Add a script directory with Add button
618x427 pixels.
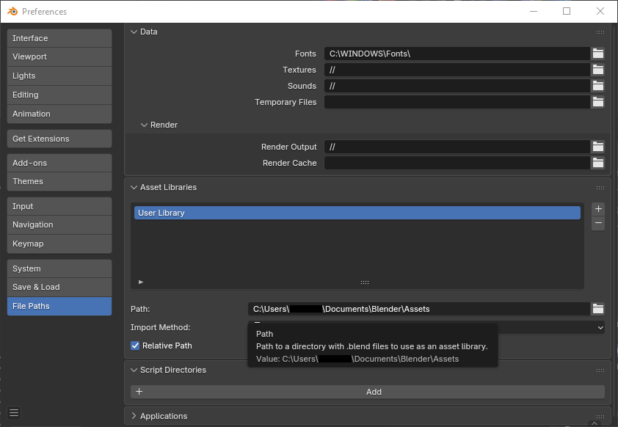[368, 392]
